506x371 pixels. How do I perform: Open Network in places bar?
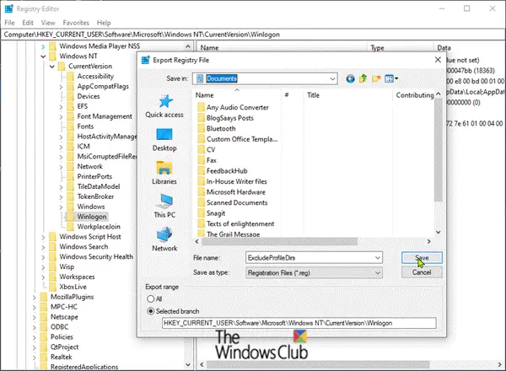tap(164, 239)
